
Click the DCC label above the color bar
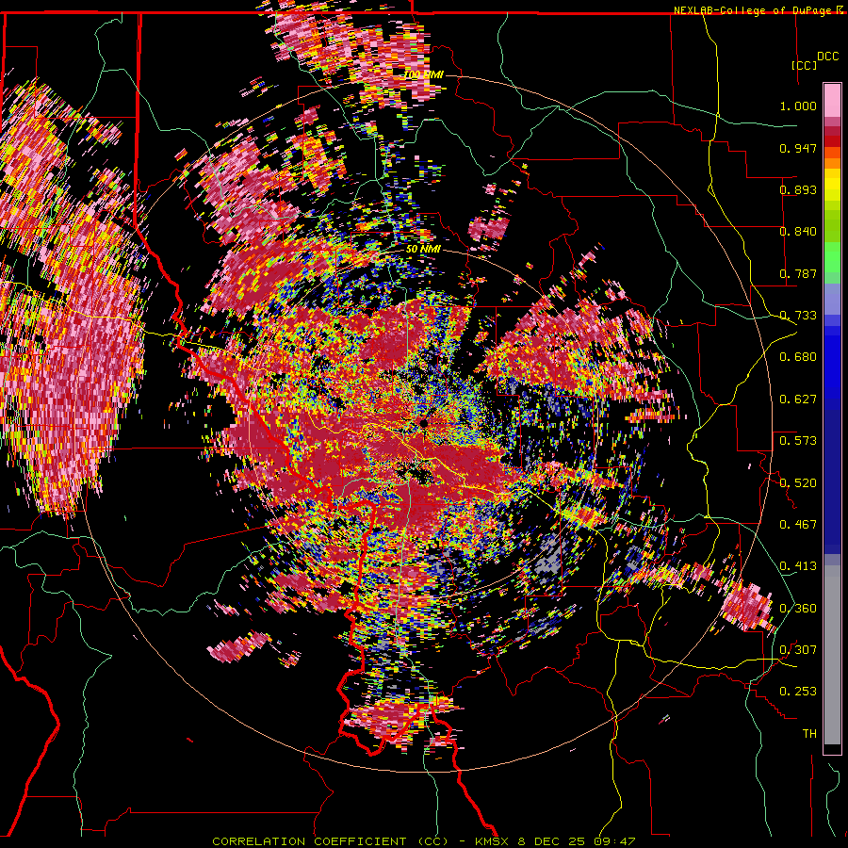coord(827,57)
